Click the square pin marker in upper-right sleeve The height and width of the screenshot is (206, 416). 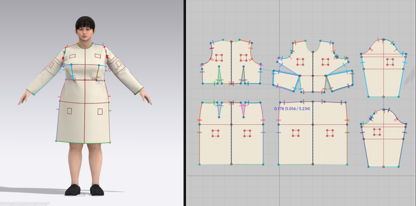tap(390, 62)
